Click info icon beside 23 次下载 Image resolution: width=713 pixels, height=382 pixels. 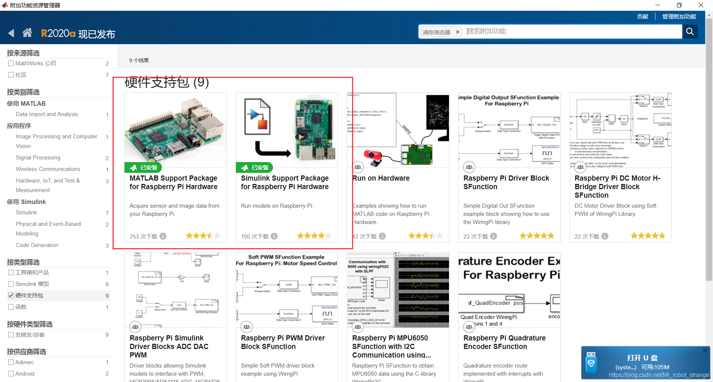click(x=494, y=236)
